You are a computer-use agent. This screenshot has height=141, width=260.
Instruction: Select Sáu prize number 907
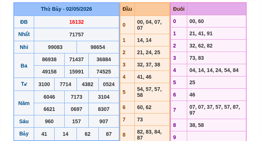(104, 121)
